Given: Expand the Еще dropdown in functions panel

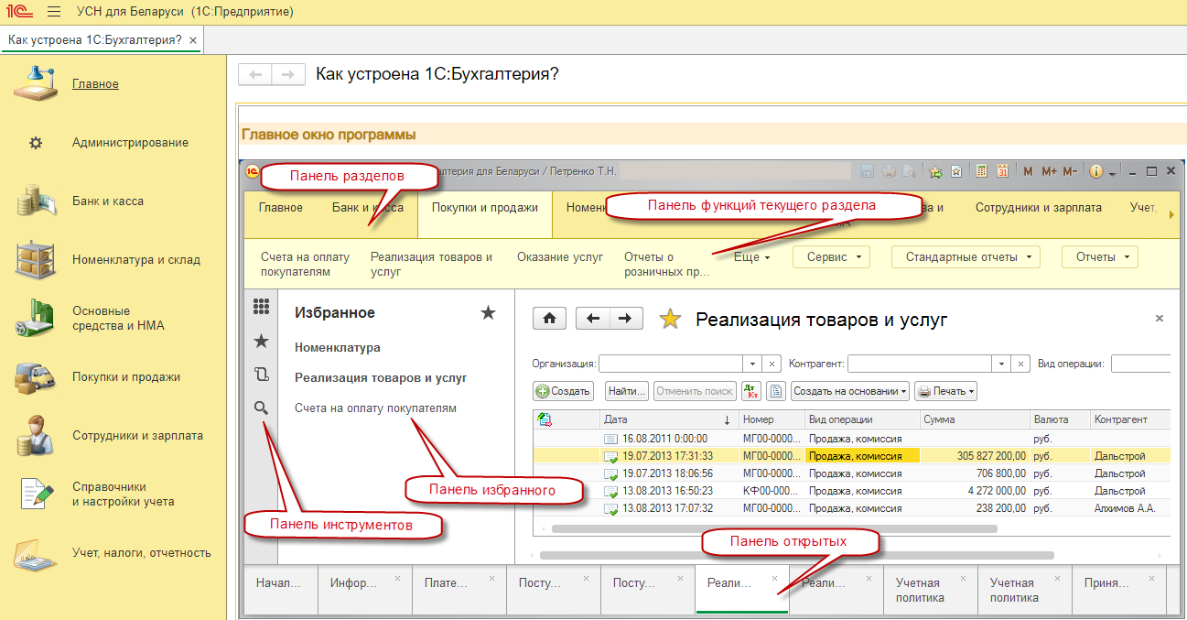Looking at the screenshot, I should (x=751, y=258).
